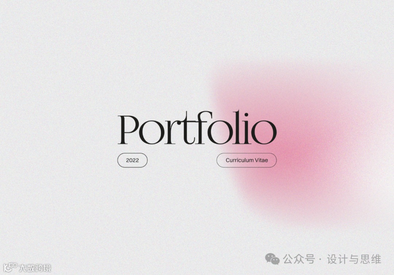Image resolution: width=394 pixels, height=275 pixels.
Task: Click the word Curriculum in the pill
Action: tap(239, 160)
